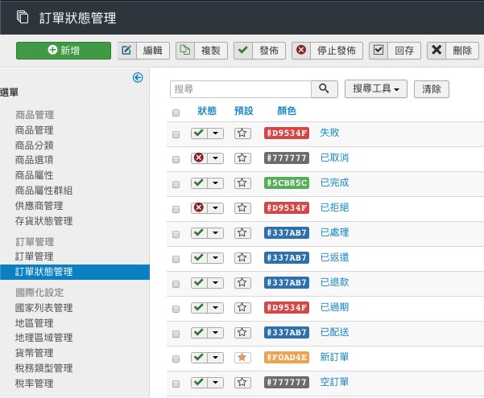Click the #F0AD4E orange color label
Image resolution: width=484 pixels, height=398 pixels.
point(287,358)
